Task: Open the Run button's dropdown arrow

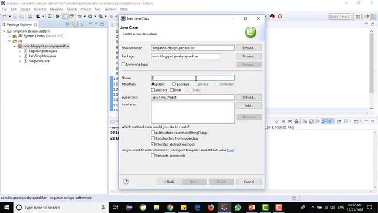Action: 95,17
